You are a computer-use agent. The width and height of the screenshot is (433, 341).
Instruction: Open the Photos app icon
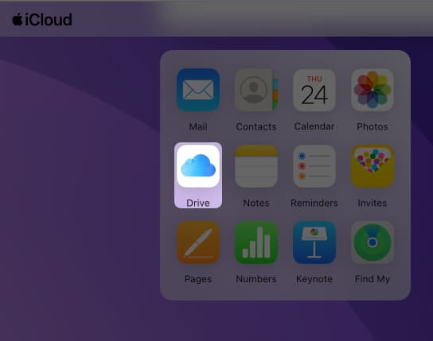pos(373,90)
